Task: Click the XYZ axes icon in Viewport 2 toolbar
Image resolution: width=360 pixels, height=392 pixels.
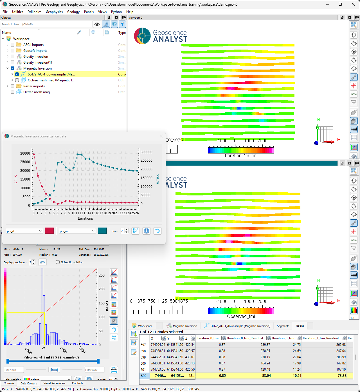Action: (354, 94)
